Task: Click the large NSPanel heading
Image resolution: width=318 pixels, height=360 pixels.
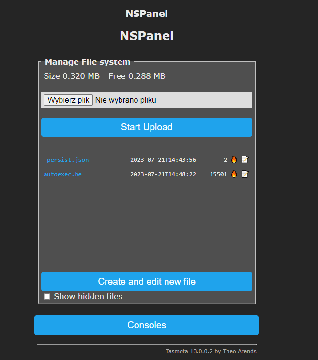Action: coord(147,36)
